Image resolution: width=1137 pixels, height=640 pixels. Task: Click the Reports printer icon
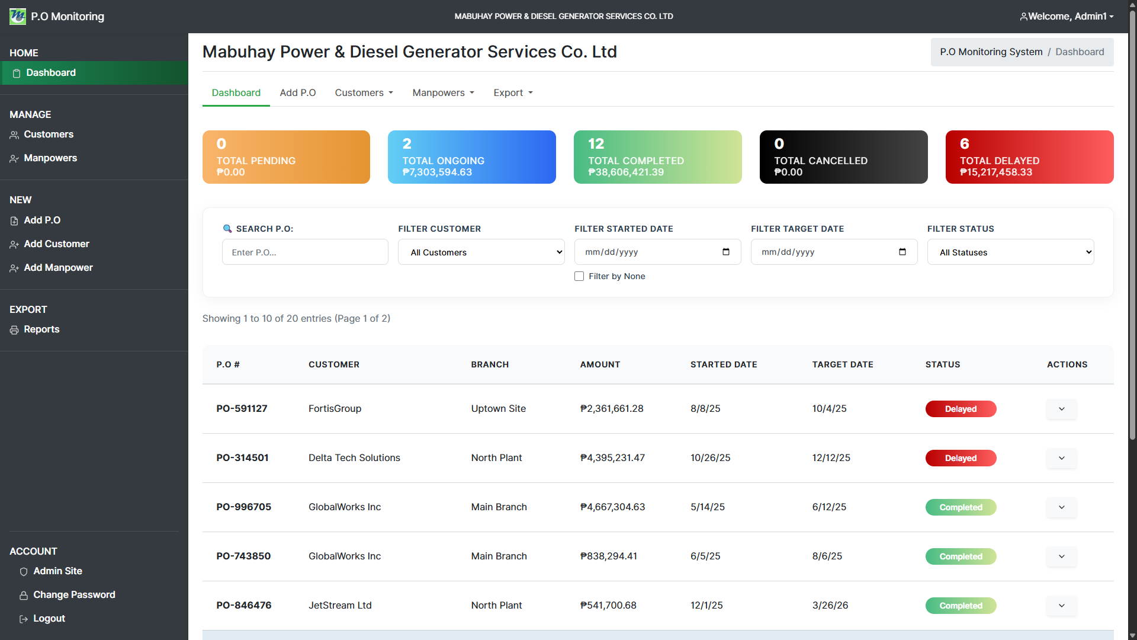[x=14, y=330]
